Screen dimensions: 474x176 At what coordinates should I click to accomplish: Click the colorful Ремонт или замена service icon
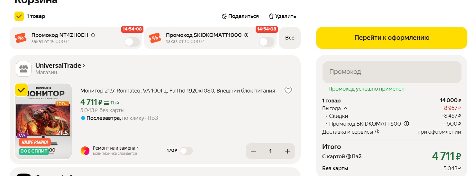[85, 151]
